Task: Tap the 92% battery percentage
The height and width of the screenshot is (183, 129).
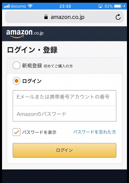Action: [x=109, y=6]
